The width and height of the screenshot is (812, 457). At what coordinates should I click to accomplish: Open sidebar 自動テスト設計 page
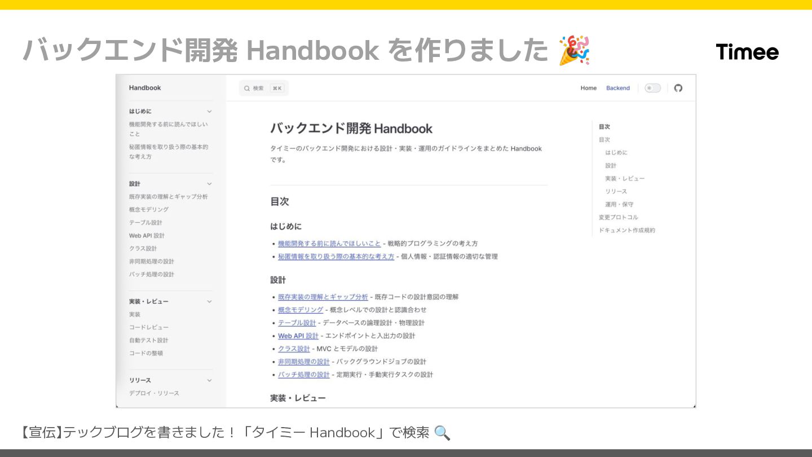click(148, 341)
